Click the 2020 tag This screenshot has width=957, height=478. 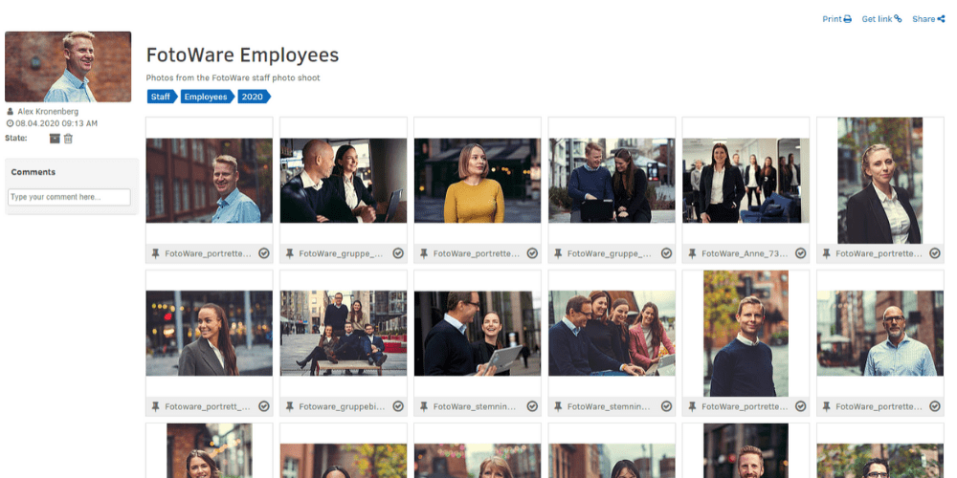pyautogui.click(x=254, y=97)
